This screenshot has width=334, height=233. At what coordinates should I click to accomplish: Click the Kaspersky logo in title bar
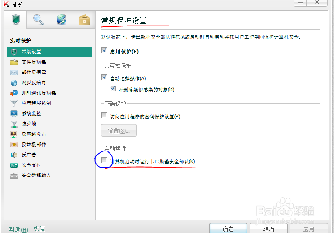tap(6, 4)
